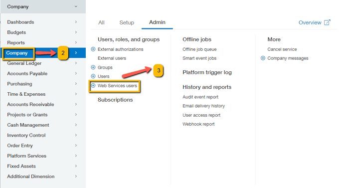
Task: Open Cash Management menu item
Action: [x=28, y=125]
